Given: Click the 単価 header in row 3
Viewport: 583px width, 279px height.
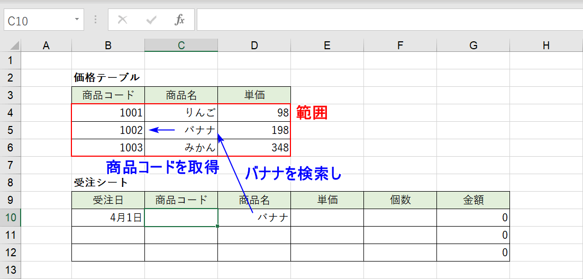Looking at the screenshot, I should [x=254, y=95].
